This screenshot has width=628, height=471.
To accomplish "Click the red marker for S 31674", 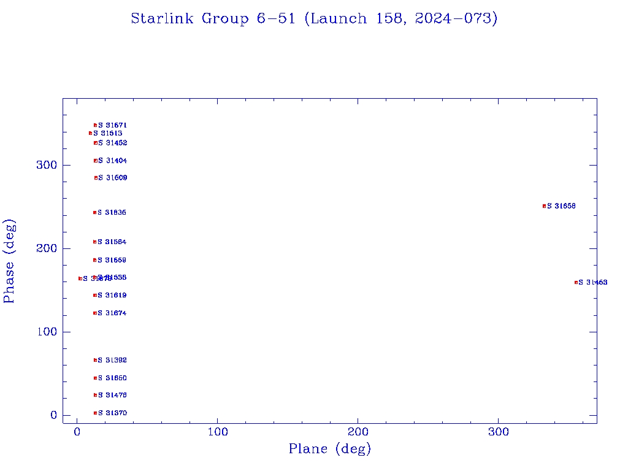I will [x=94, y=313].
